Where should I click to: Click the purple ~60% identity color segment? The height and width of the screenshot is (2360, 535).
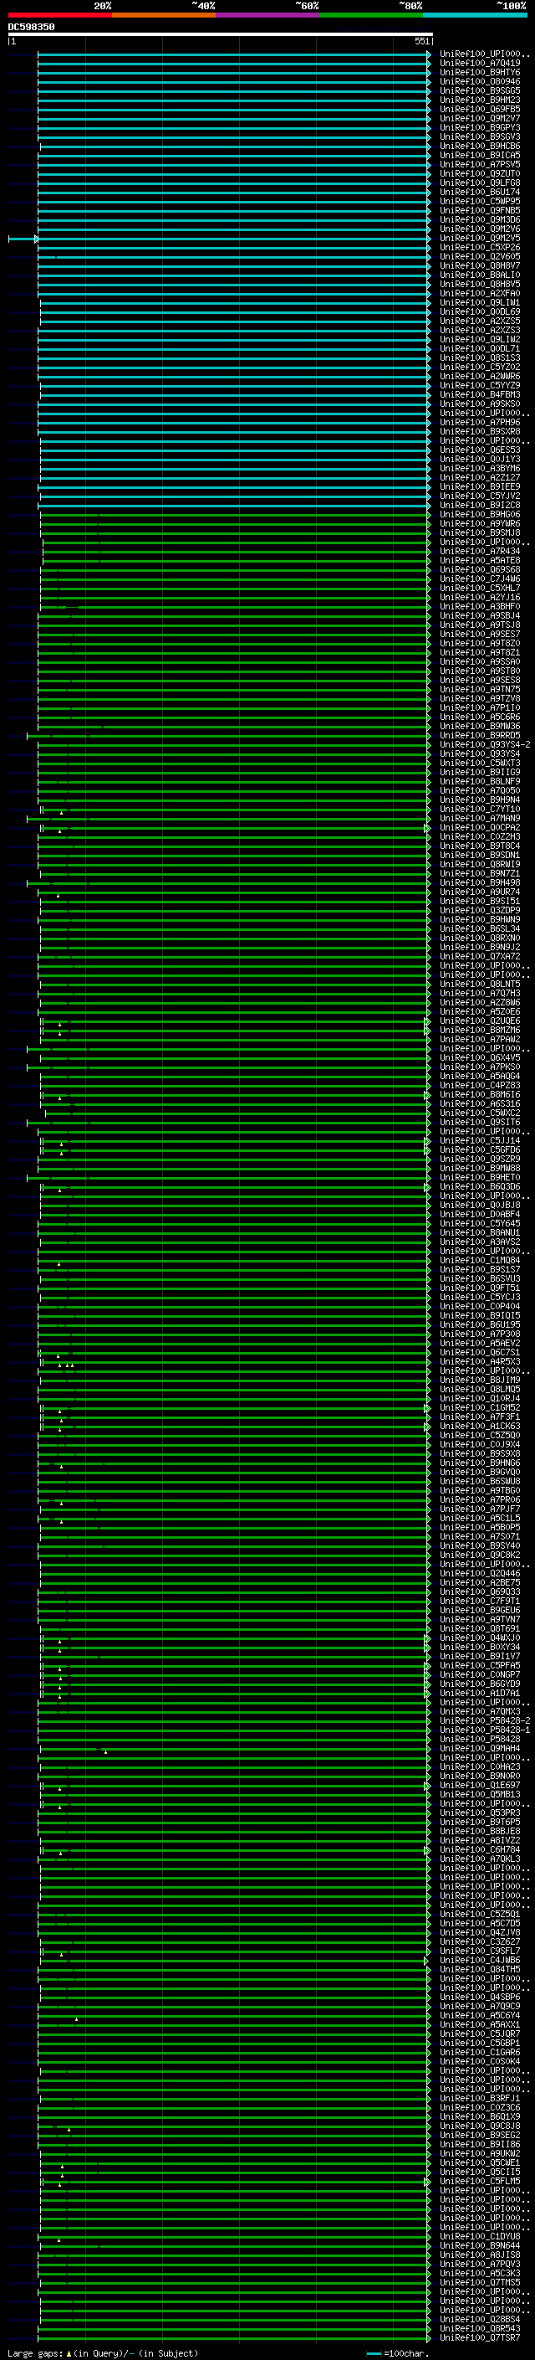coord(268,15)
